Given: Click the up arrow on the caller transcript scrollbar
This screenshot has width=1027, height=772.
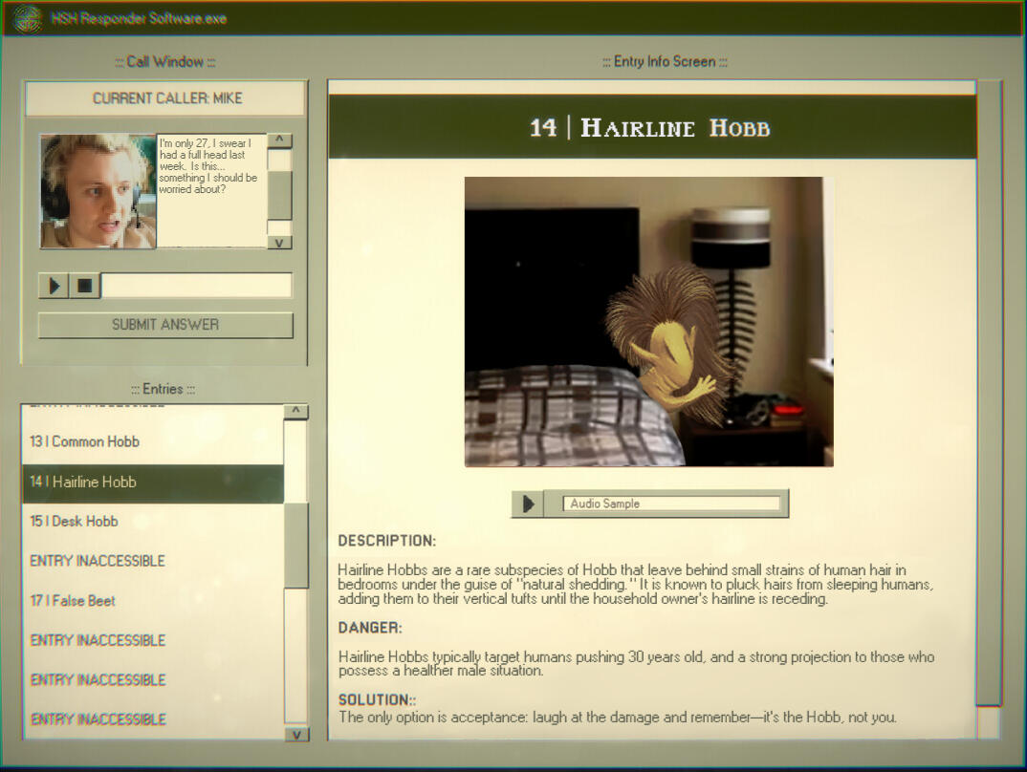Looking at the screenshot, I should [279, 140].
